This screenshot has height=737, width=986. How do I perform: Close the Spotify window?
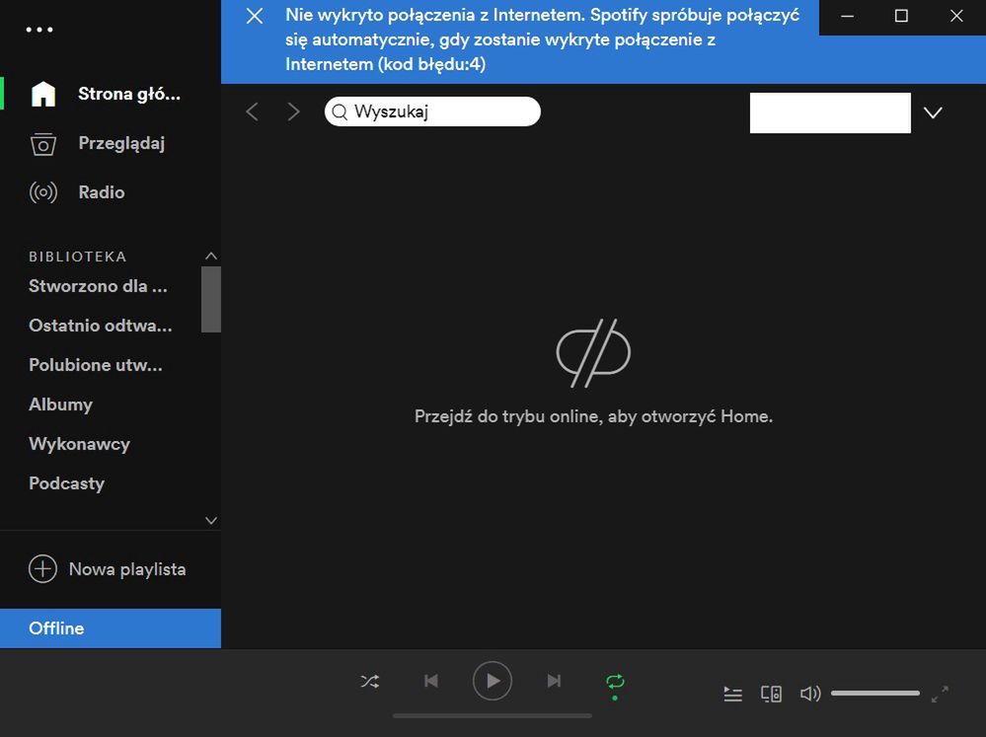956,16
